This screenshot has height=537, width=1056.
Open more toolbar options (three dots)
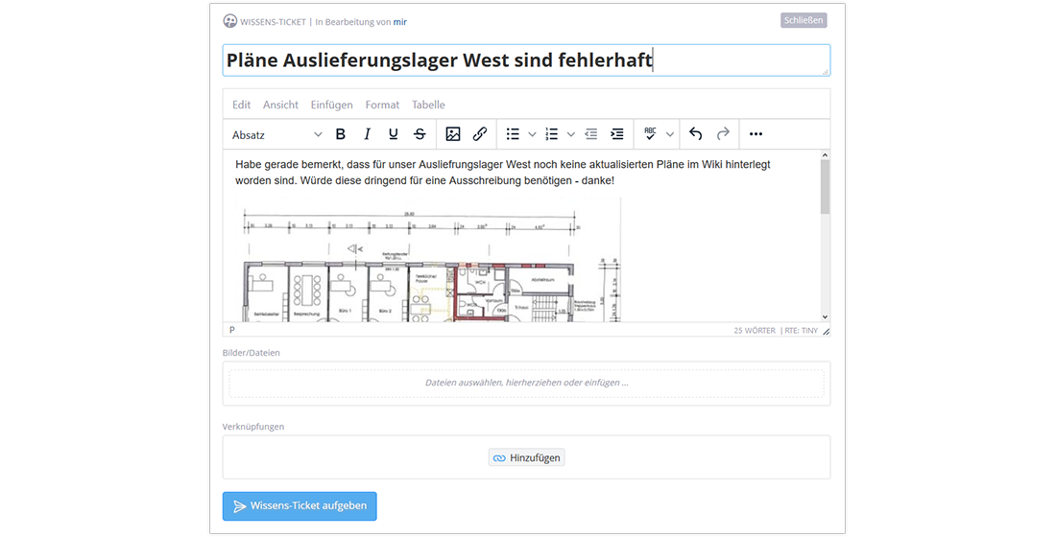coord(756,134)
